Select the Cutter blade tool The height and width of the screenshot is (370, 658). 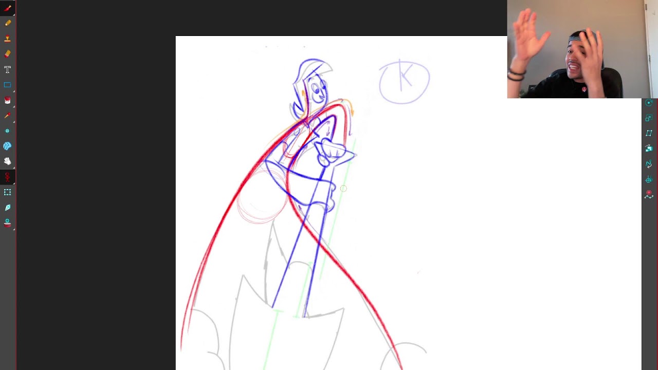click(8, 208)
